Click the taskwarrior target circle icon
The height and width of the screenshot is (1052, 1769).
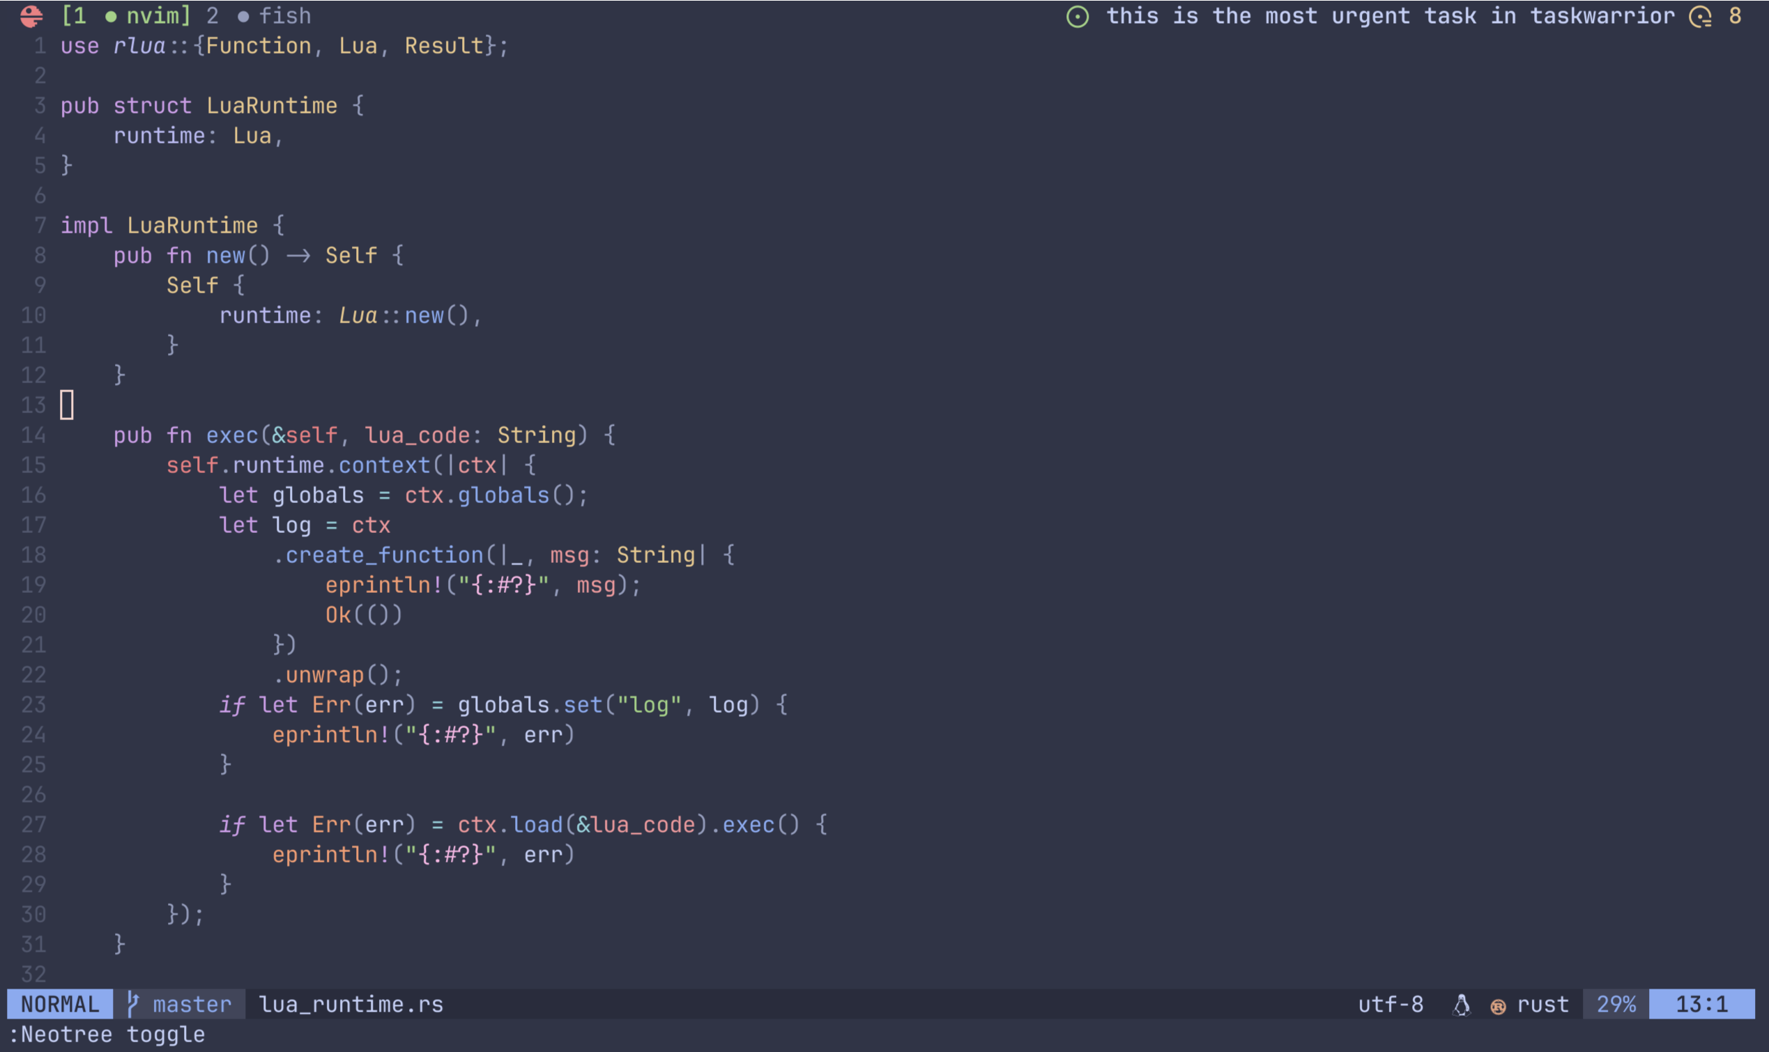tap(1077, 16)
